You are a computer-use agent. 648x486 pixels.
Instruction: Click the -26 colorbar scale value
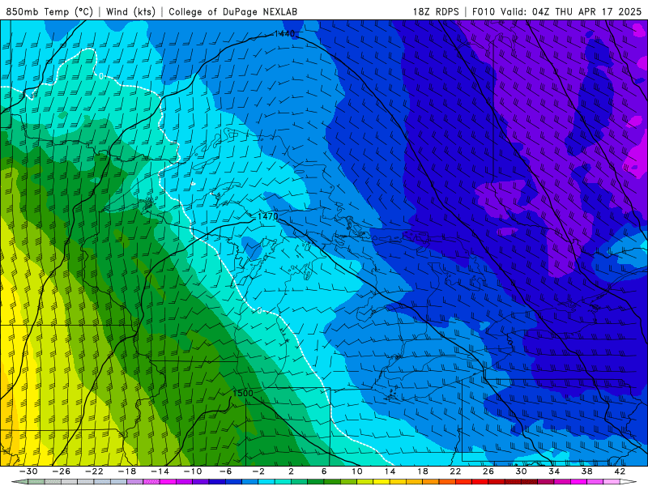click(x=62, y=471)
